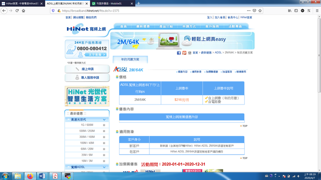Click scrollbar up arrow
321x180 pixels.
point(319,16)
